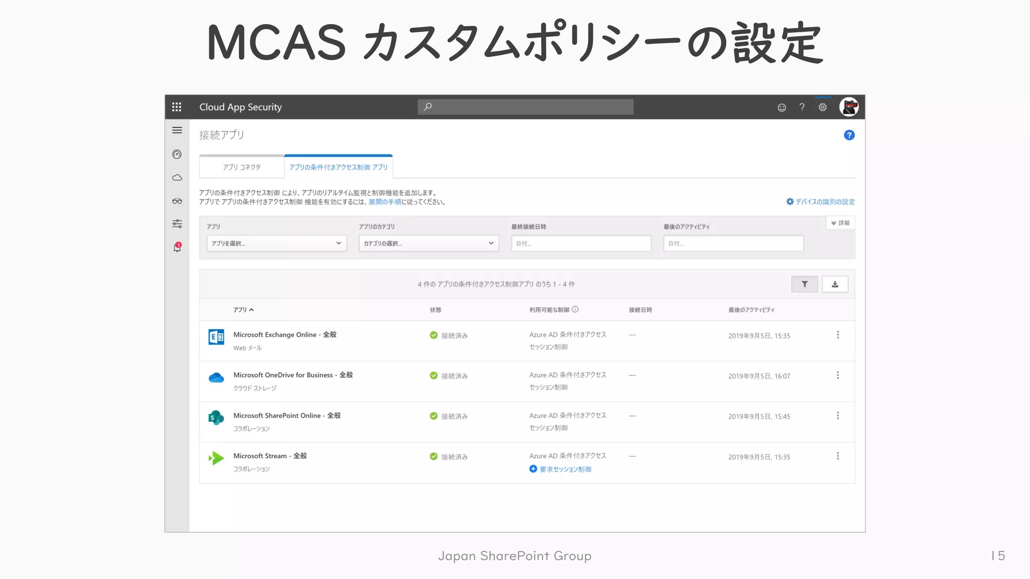Screen dimensions: 1030x579
Task: Expand the 詳細 filter toggle
Action: 840,223
